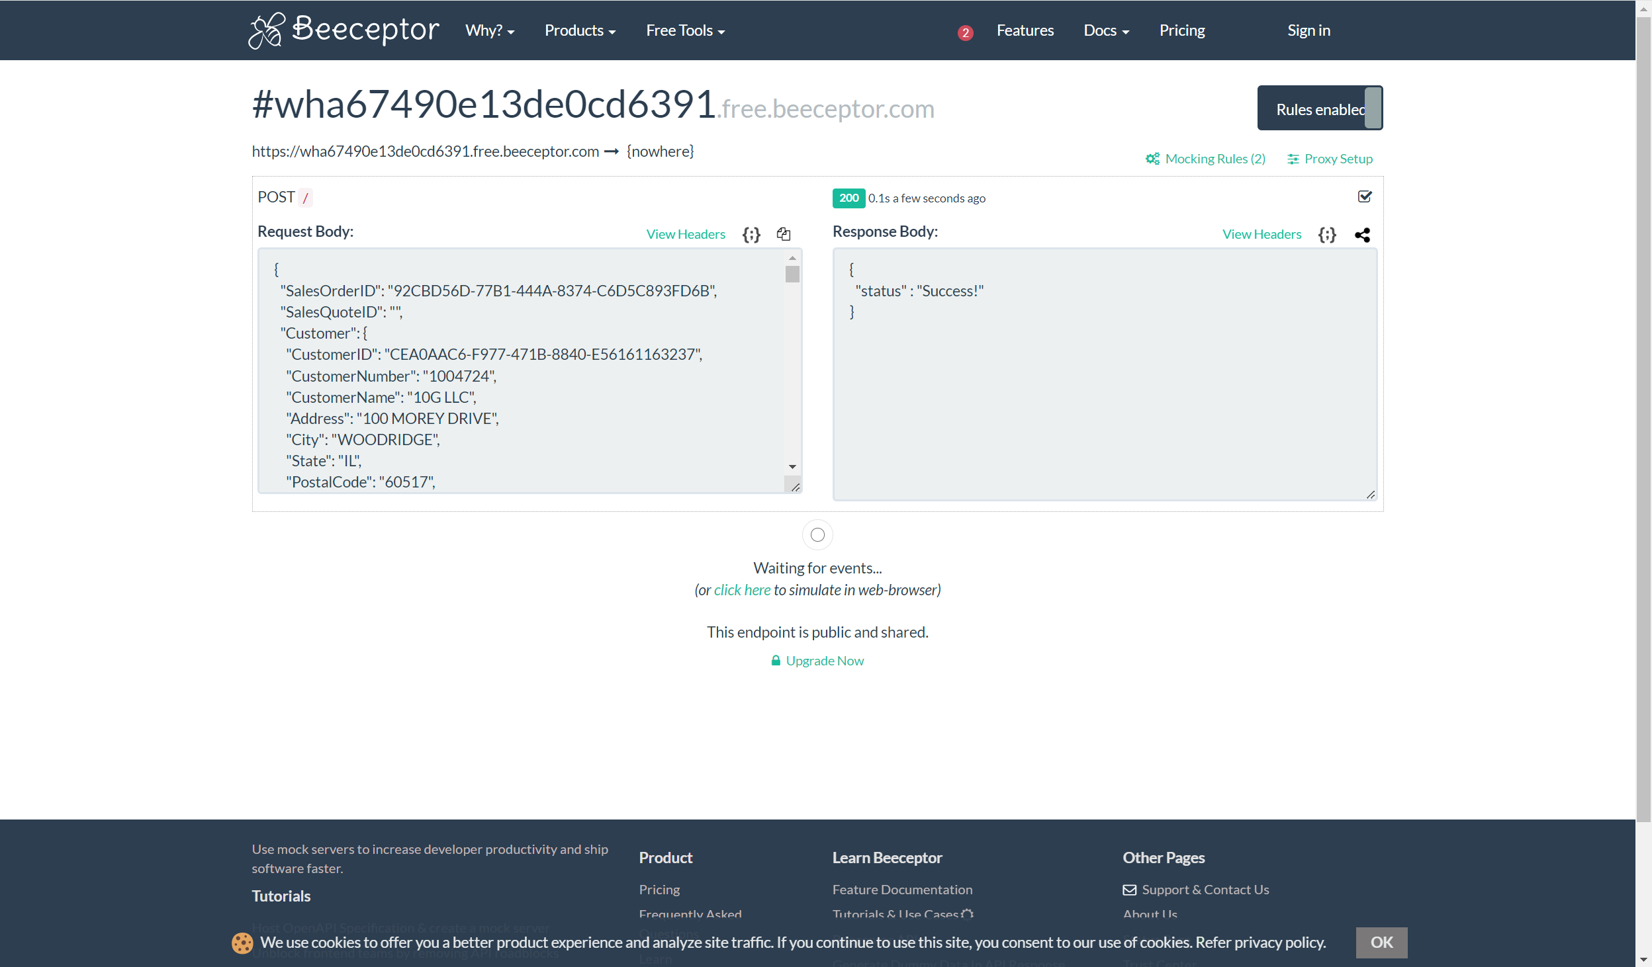This screenshot has width=1652, height=967.
Task: Click Upgrade Now link
Action: coord(825,660)
